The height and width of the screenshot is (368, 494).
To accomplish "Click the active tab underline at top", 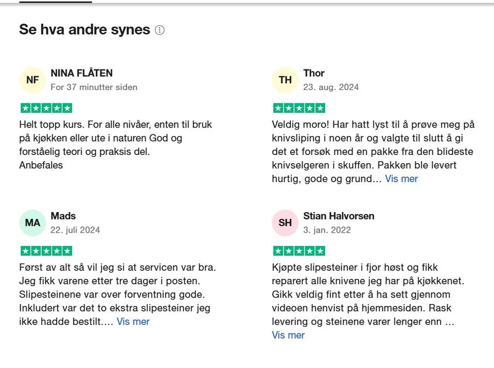I will coord(56,2).
